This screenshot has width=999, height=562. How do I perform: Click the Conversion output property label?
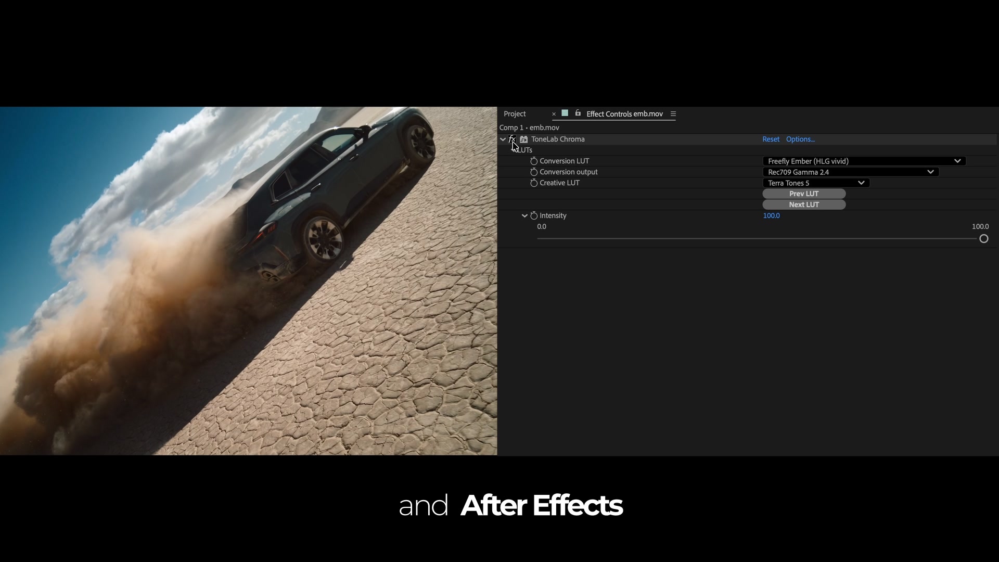tap(568, 172)
